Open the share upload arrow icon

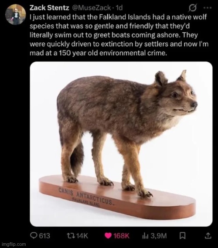pyautogui.click(x=208, y=236)
